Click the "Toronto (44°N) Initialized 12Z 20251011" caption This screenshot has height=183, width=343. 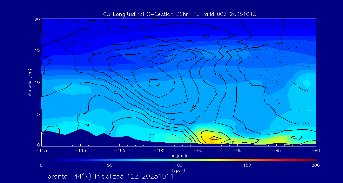109,176
